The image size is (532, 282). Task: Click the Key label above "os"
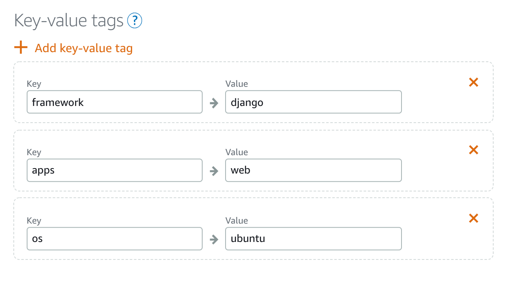pyautogui.click(x=34, y=221)
